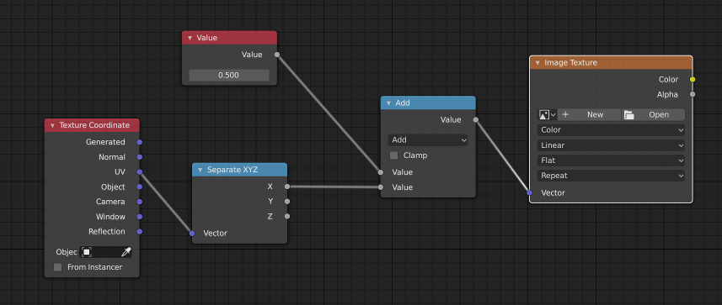The width and height of the screenshot is (722, 305).
Task: Click the plus icon on the New image button
Action: pos(565,114)
